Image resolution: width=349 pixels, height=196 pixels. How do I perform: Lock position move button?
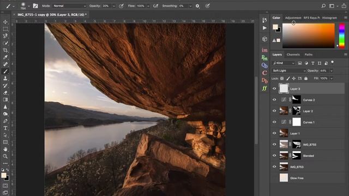[x=294, y=78]
